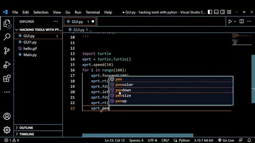Change indentation via Spaces: 4
This screenshot has height=143, width=255.
coord(136,140)
